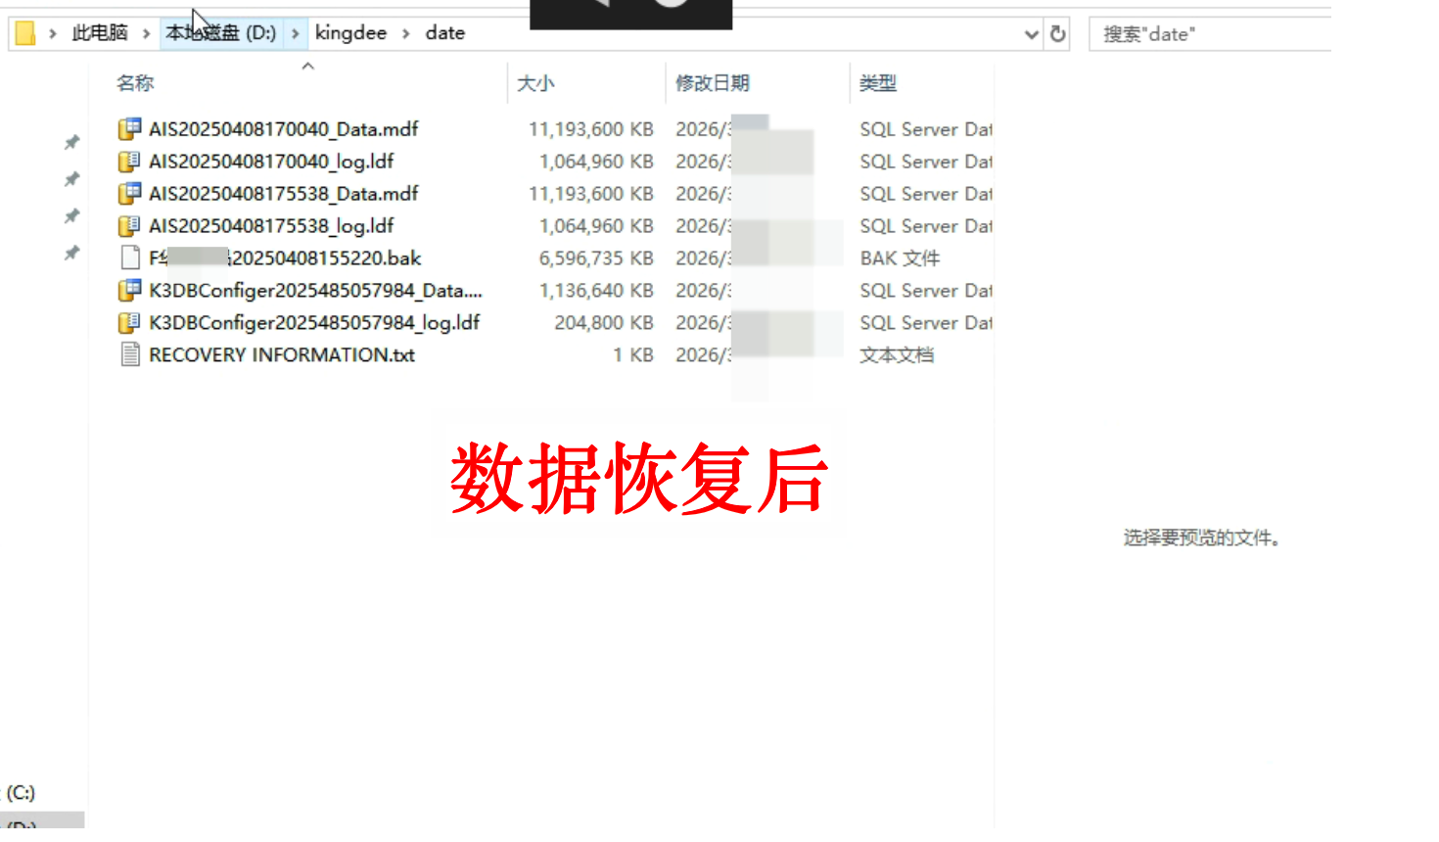This screenshot has height=842, width=1439.
Task: Sort files by 名称 column
Action: [135, 83]
